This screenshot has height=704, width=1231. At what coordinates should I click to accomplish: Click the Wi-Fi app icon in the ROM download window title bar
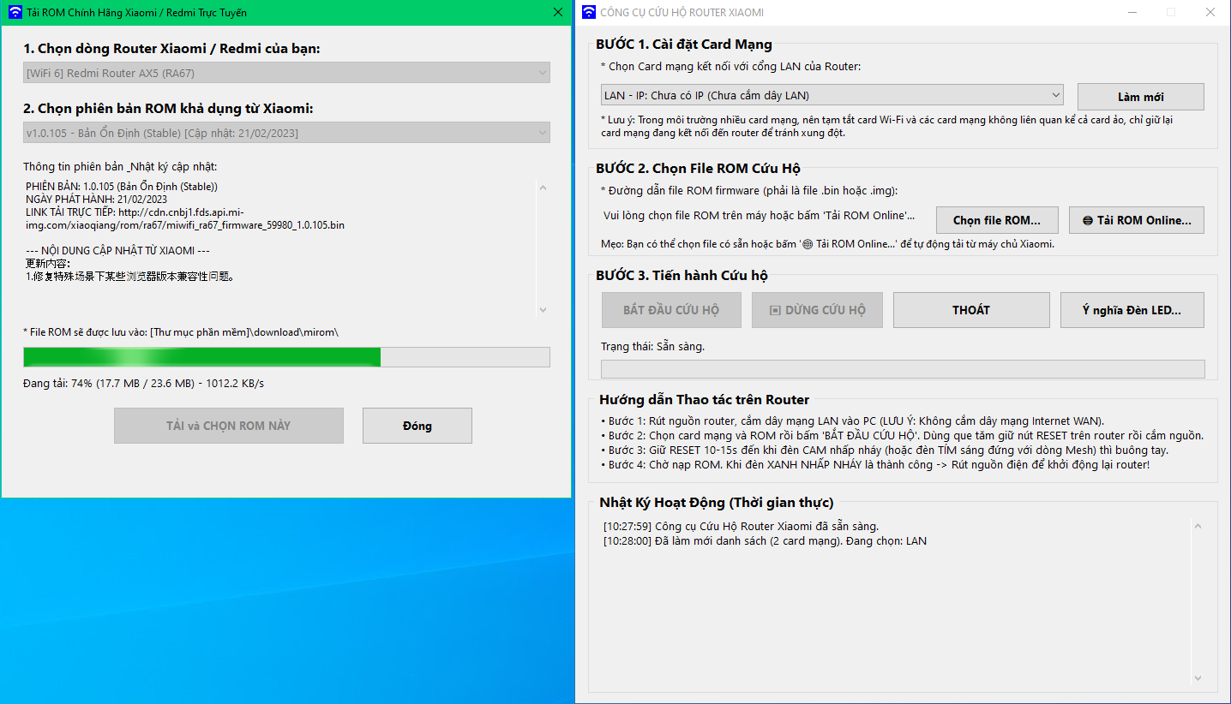(15, 13)
